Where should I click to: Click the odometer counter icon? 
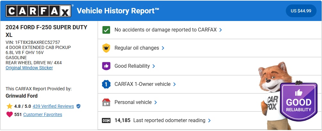click(x=106, y=121)
